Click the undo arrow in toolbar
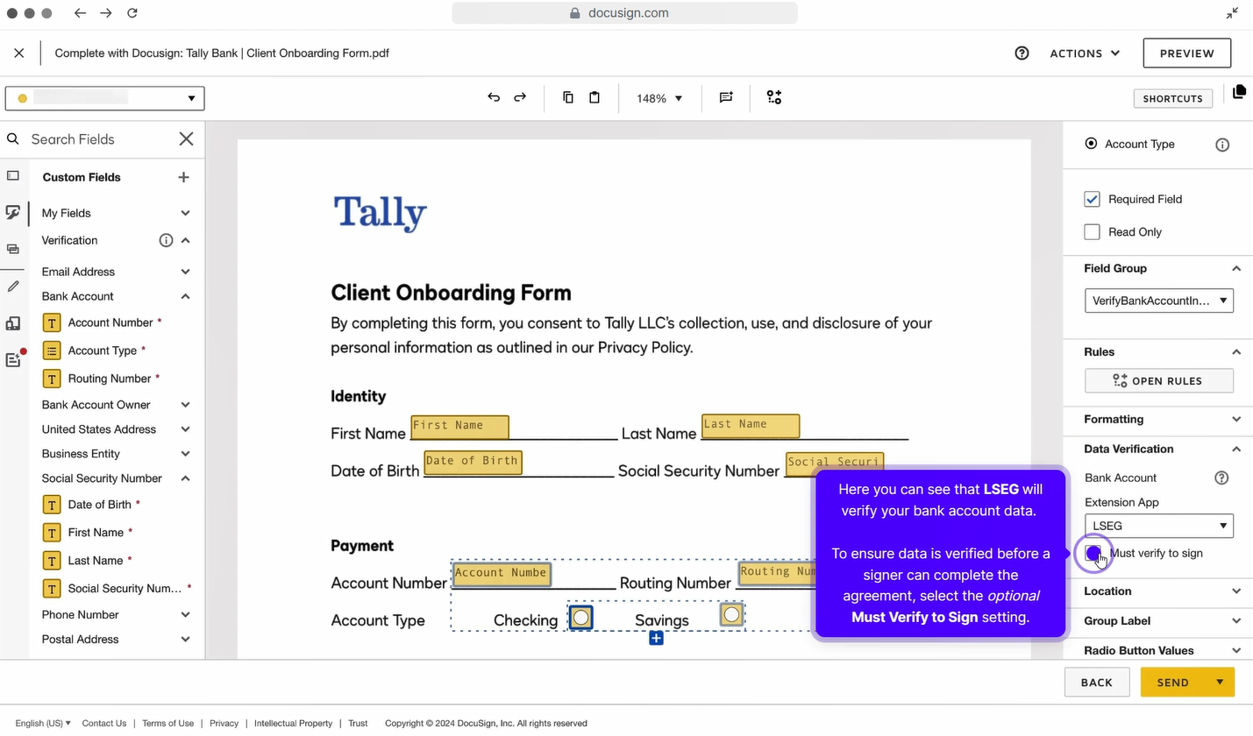Viewport: 1253px width, 736px height. tap(494, 97)
